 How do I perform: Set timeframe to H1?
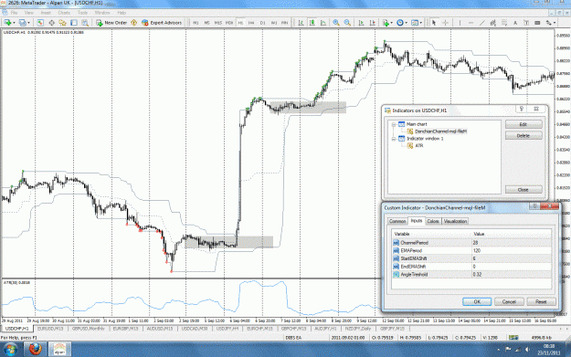click(x=240, y=23)
